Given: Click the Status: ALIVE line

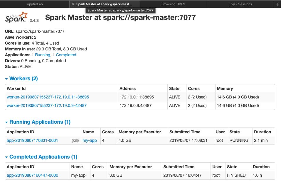Looking at the screenshot, I should click(x=18, y=67).
